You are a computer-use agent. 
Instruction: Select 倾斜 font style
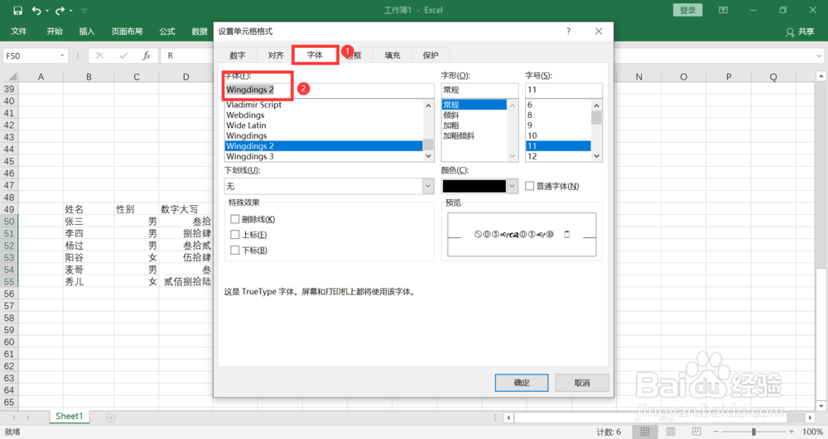[x=451, y=115]
